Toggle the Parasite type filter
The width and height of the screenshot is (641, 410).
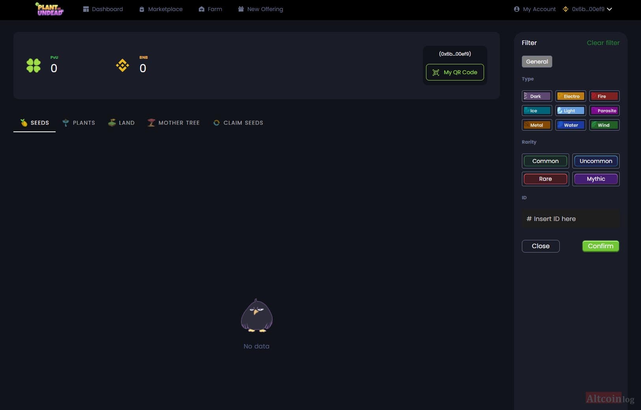coord(604,110)
